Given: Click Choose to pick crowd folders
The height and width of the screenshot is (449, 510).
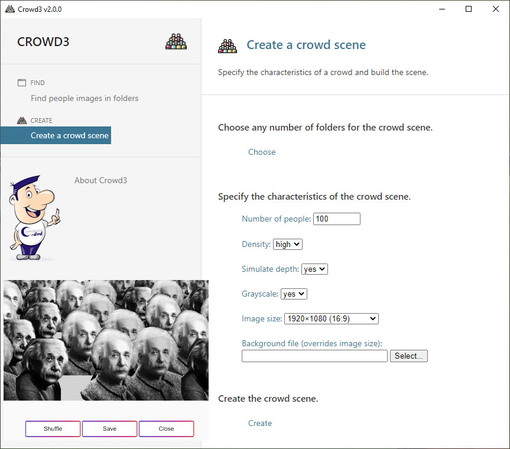Looking at the screenshot, I should [262, 152].
